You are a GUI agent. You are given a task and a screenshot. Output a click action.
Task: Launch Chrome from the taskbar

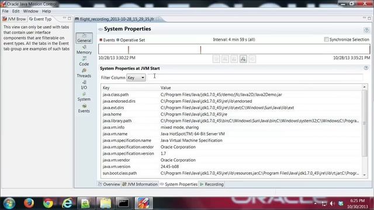pyautogui.click(x=48, y=203)
